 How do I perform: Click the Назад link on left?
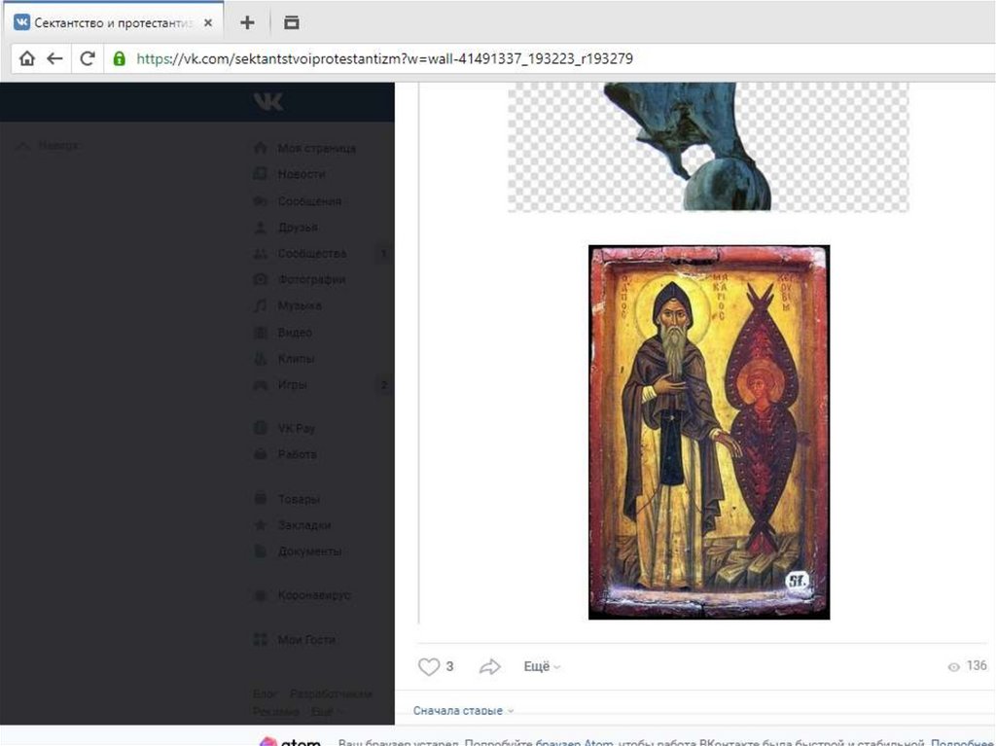click(x=49, y=146)
